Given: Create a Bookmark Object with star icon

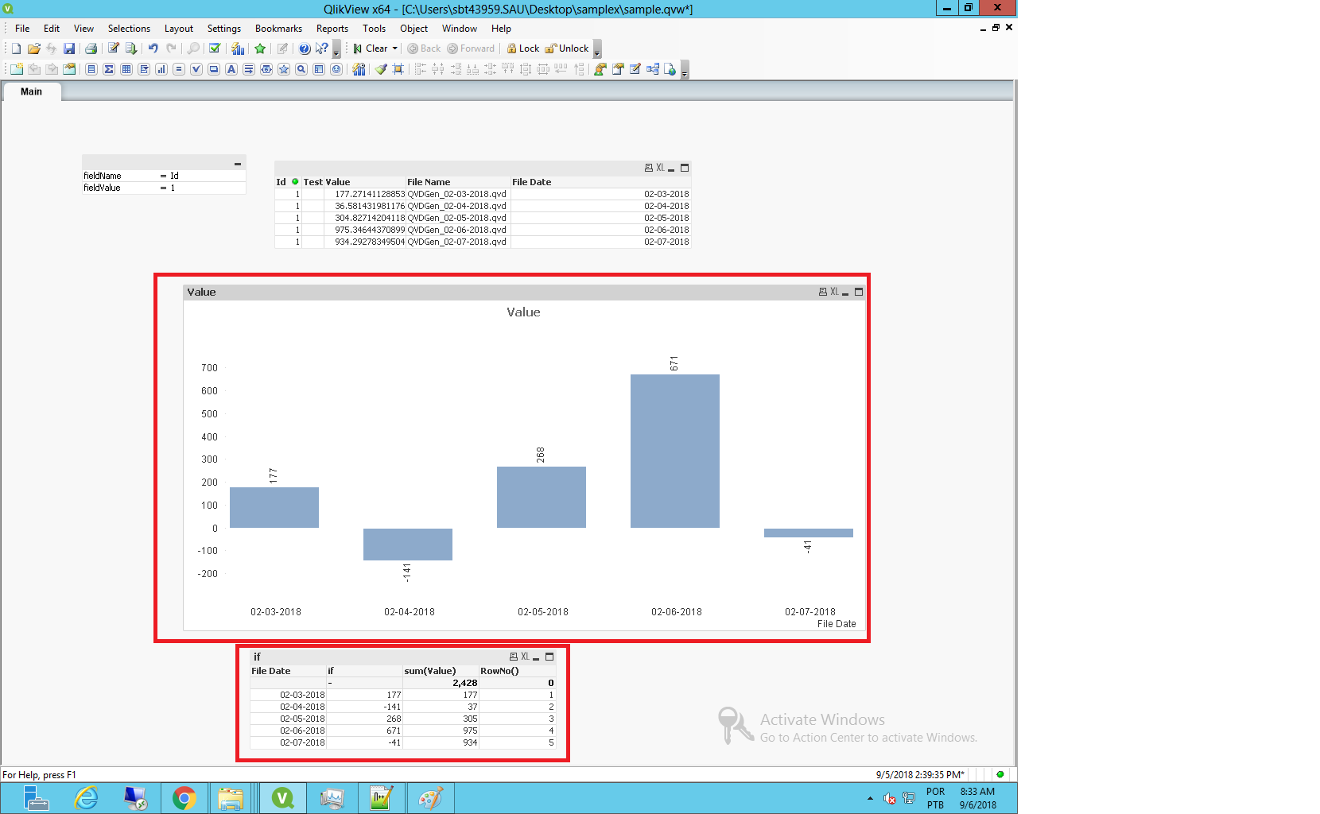Looking at the screenshot, I should tap(284, 69).
